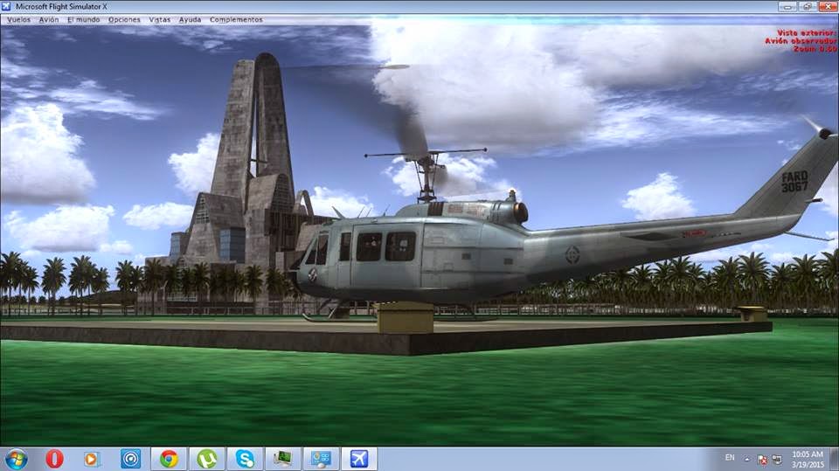Open the network tray icon
Image resolution: width=839 pixels, height=471 pixels.
point(777,460)
